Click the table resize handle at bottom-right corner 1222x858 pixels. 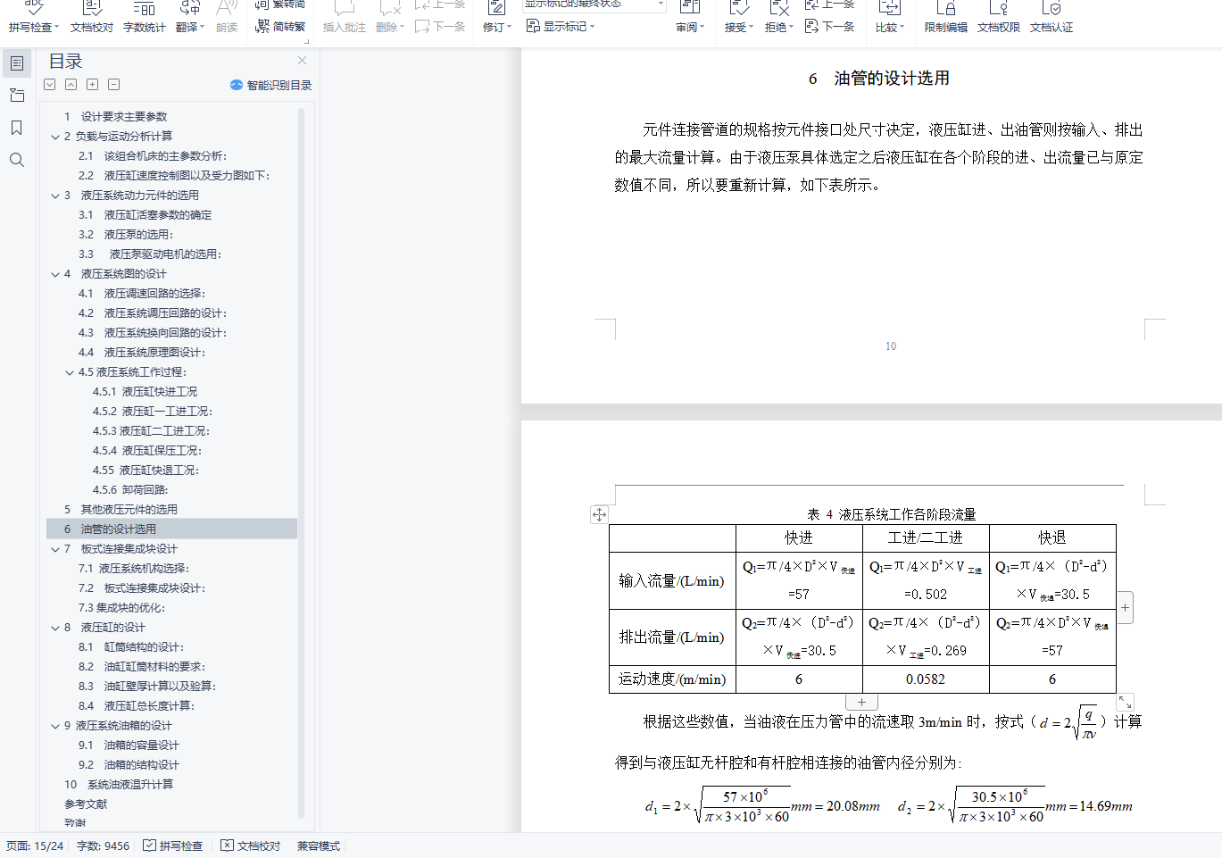[1125, 703]
